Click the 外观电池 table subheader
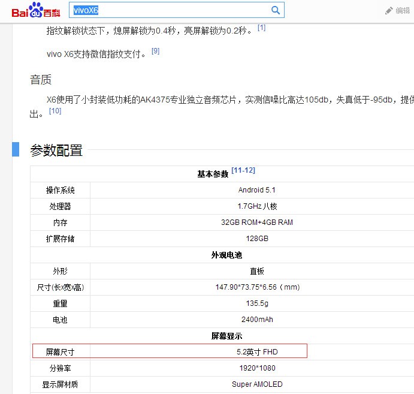 pos(226,255)
